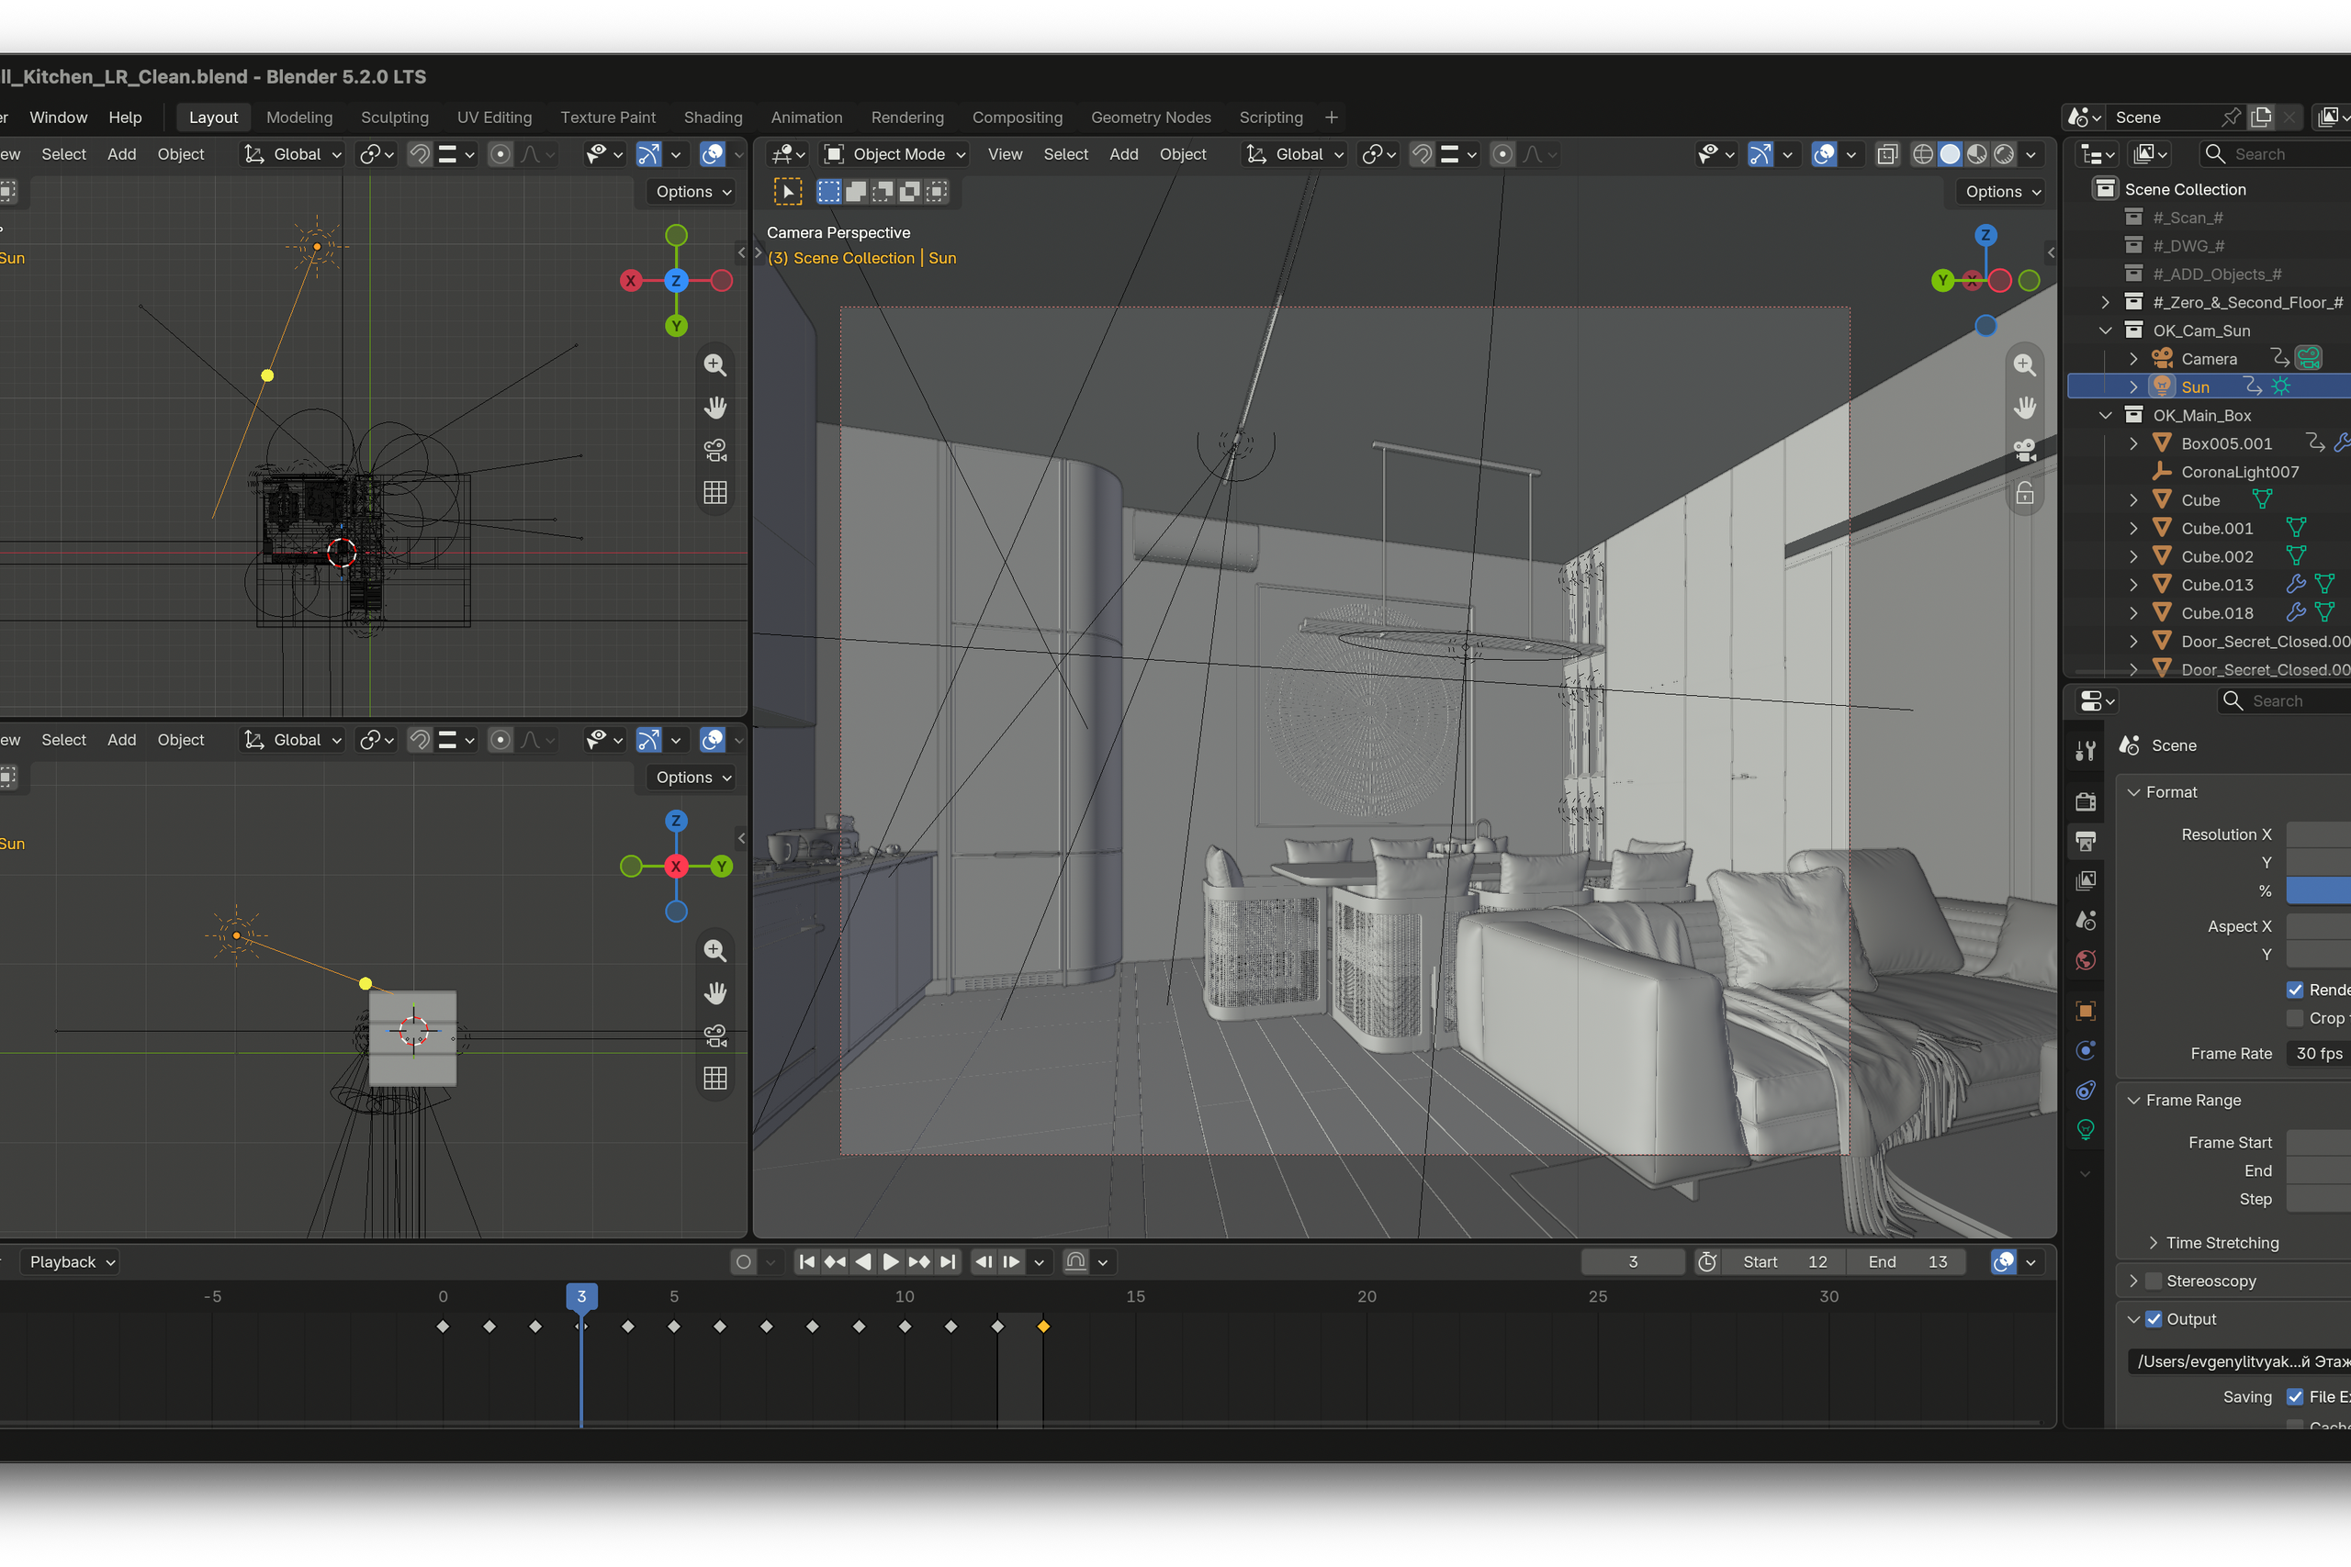Open the Physics properties tab

[2085, 1050]
